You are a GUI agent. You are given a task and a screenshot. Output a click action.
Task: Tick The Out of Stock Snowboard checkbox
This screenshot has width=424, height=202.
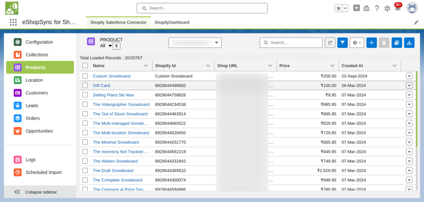(x=85, y=114)
